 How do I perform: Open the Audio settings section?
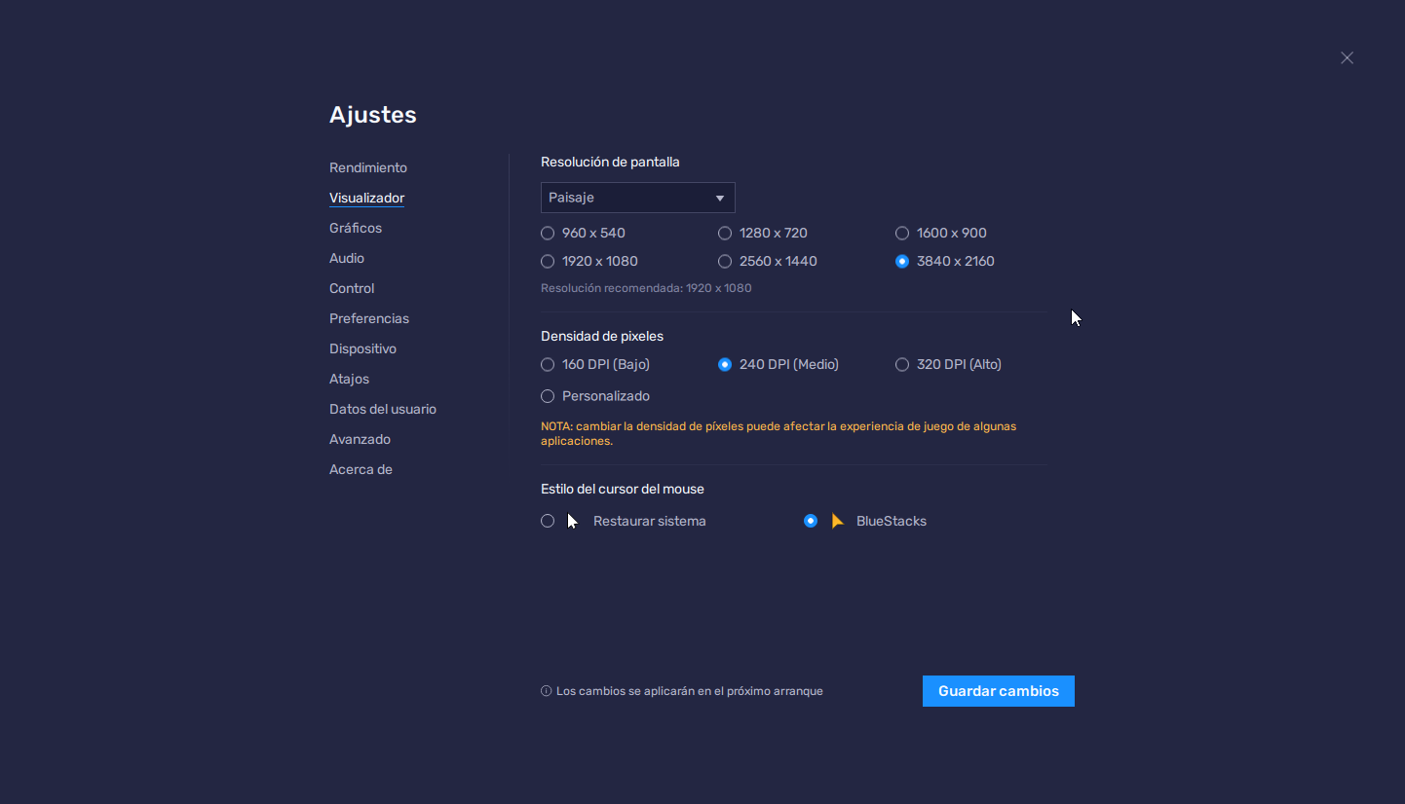click(347, 258)
